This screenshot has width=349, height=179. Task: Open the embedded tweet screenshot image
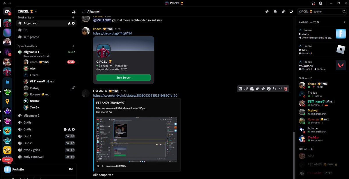(137, 139)
